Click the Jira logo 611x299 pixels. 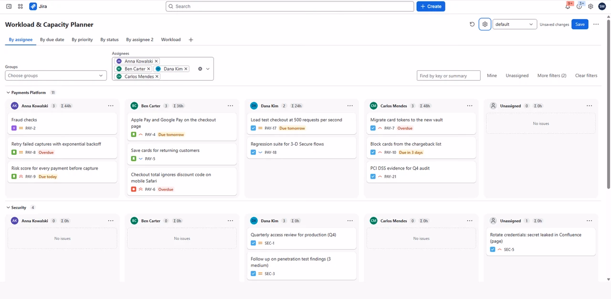[38, 6]
